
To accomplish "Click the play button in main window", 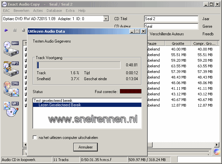I will [6, 30].
